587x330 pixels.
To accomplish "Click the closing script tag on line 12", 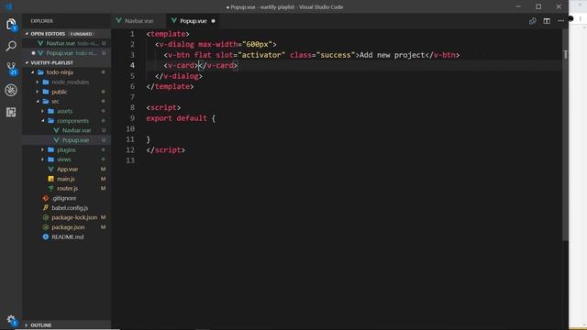I will coord(165,150).
